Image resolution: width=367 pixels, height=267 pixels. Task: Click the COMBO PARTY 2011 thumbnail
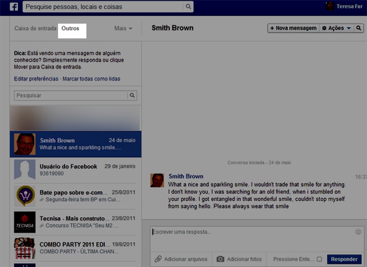click(25, 248)
